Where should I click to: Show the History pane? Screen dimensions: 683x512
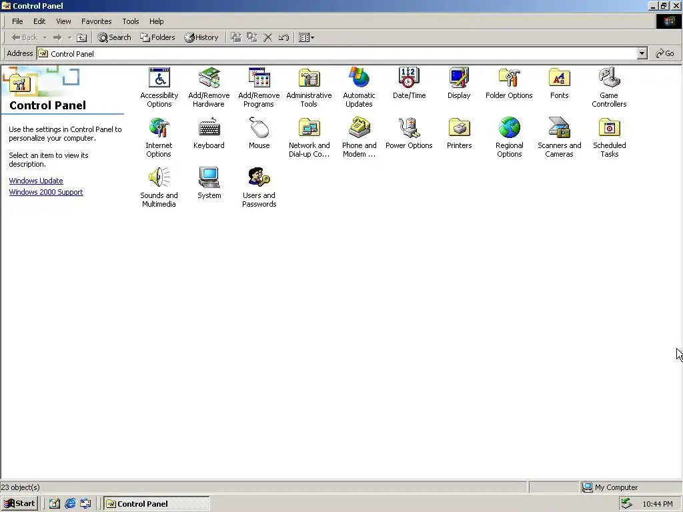(x=201, y=37)
